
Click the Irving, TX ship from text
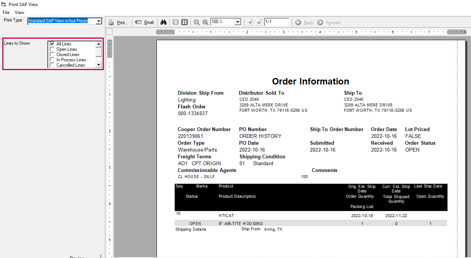(273, 229)
